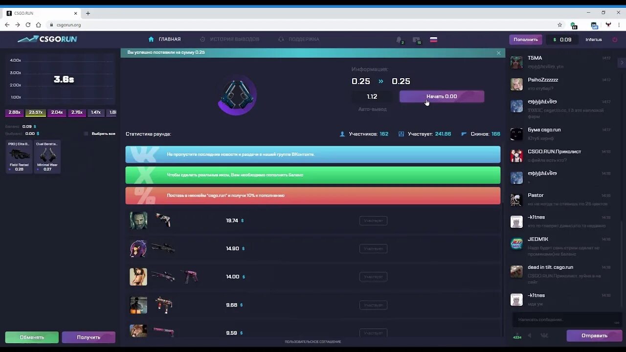Select the Dual Berettas skin card
The image size is (626, 352).
tap(47, 156)
